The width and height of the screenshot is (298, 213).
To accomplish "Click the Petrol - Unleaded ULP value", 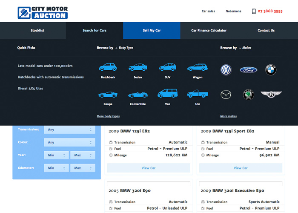I will tap(167, 208).
